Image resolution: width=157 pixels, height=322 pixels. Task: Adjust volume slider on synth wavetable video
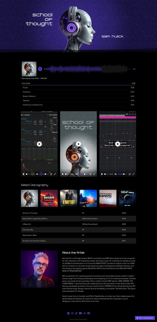tap(44, 174)
